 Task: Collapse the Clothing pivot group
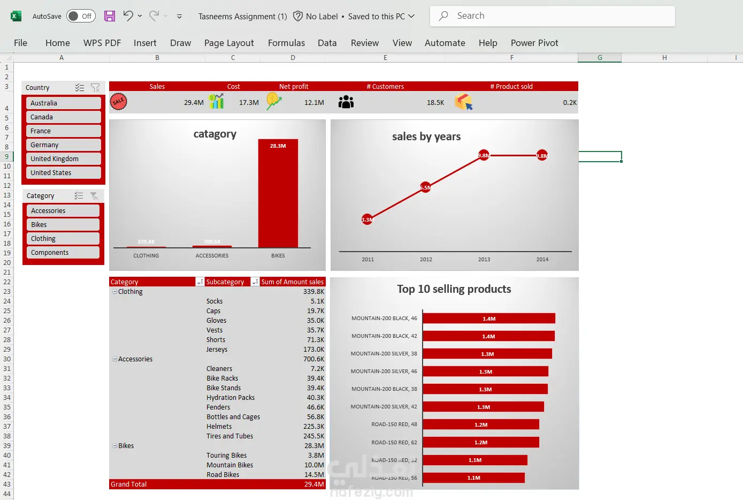tap(114, 292)
